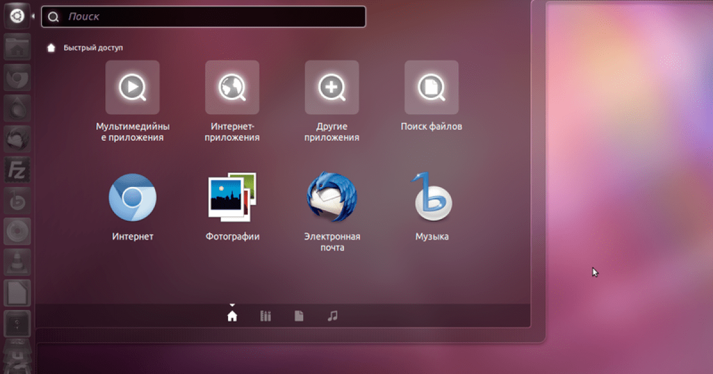
Task: Open Internet applications (Интернет-приложения) shortcut
Action: [232, 88]
